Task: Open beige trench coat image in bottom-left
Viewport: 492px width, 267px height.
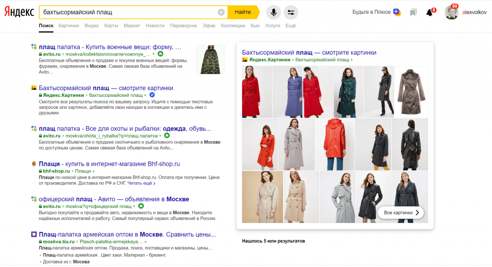Action: click(262, 197)
